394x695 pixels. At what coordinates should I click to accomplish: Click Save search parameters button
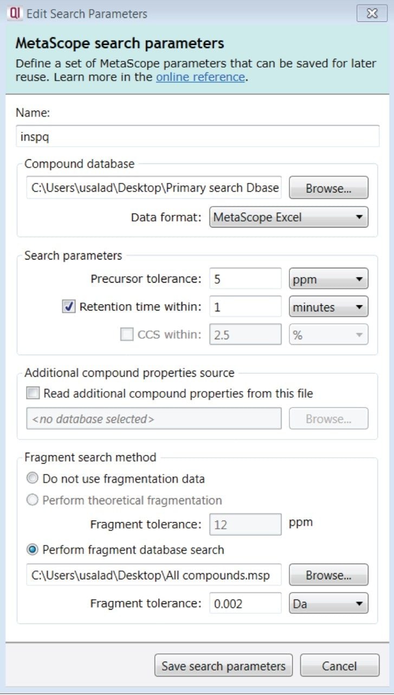(x=223, y=666)
